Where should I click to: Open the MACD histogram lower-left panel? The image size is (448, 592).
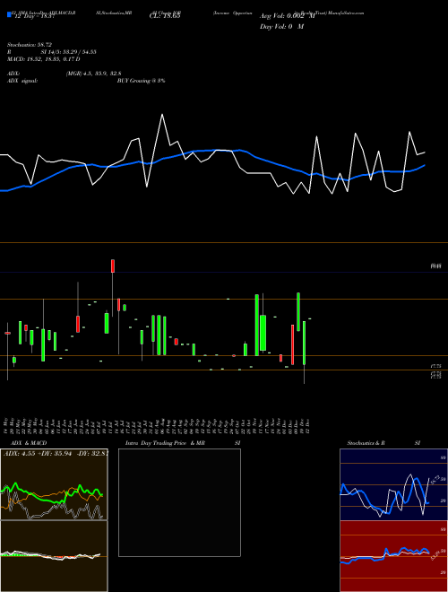[x=54, y=556]
